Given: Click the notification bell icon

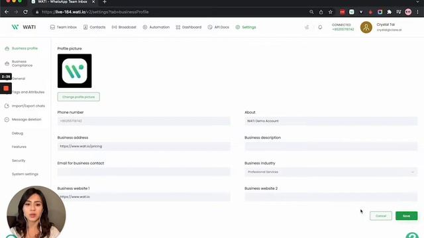Looking at the screenshot, I should (320, 27).
